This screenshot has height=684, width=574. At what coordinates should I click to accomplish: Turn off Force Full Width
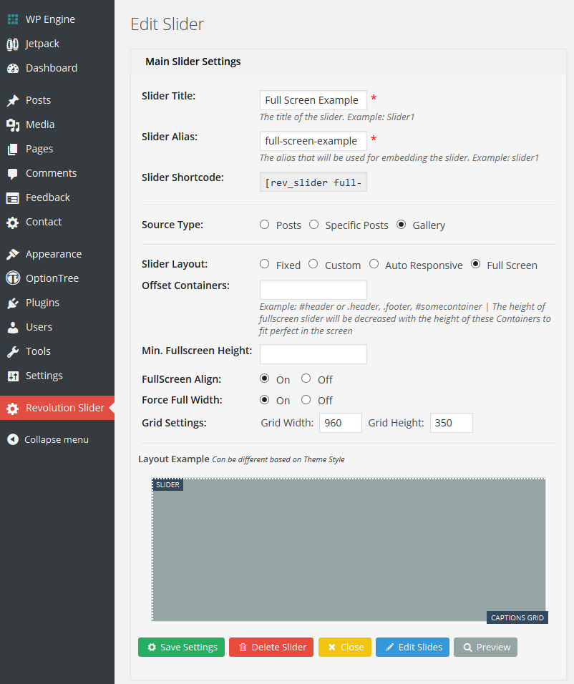[306, 399]
